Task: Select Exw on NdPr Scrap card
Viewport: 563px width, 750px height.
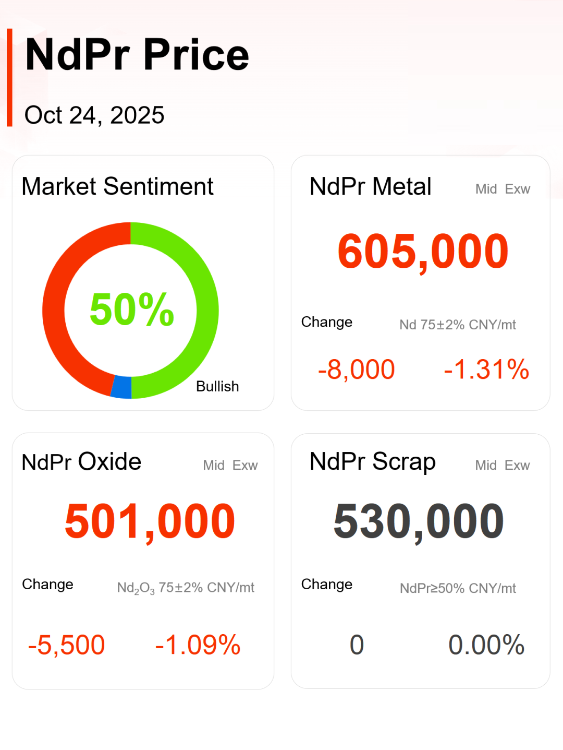Action: click(x=517, y=465)
